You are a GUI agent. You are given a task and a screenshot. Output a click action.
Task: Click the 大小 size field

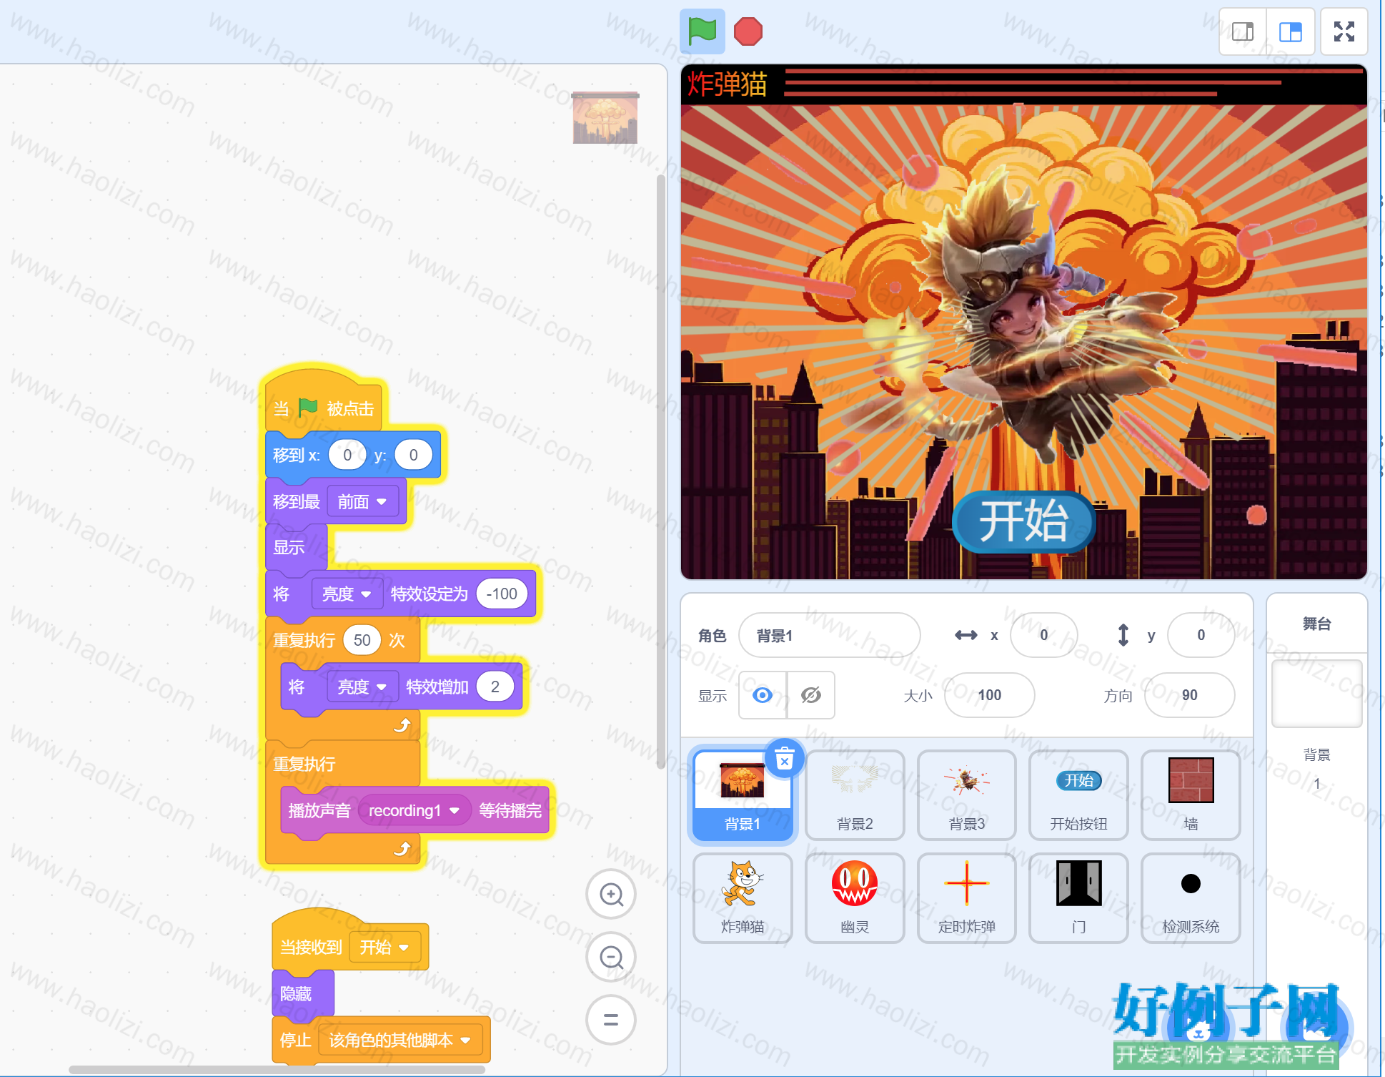[990, 695]
